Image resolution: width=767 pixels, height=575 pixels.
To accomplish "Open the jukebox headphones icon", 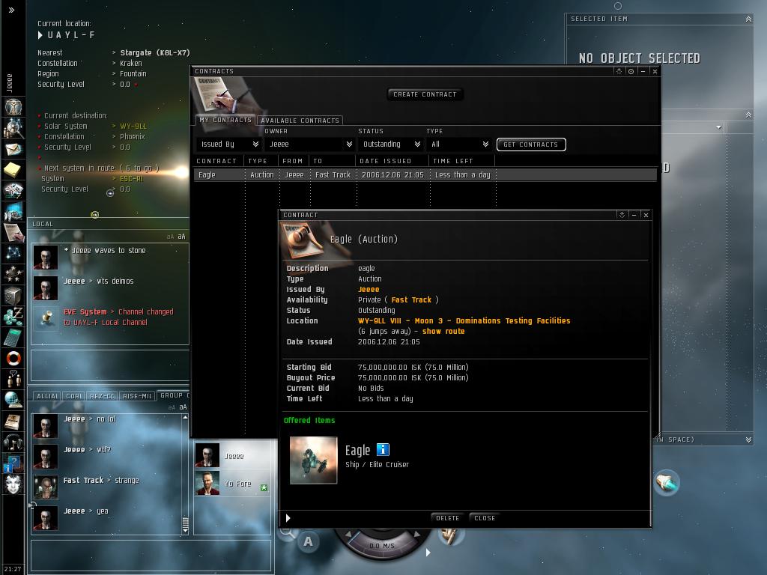I will point(13,442).
